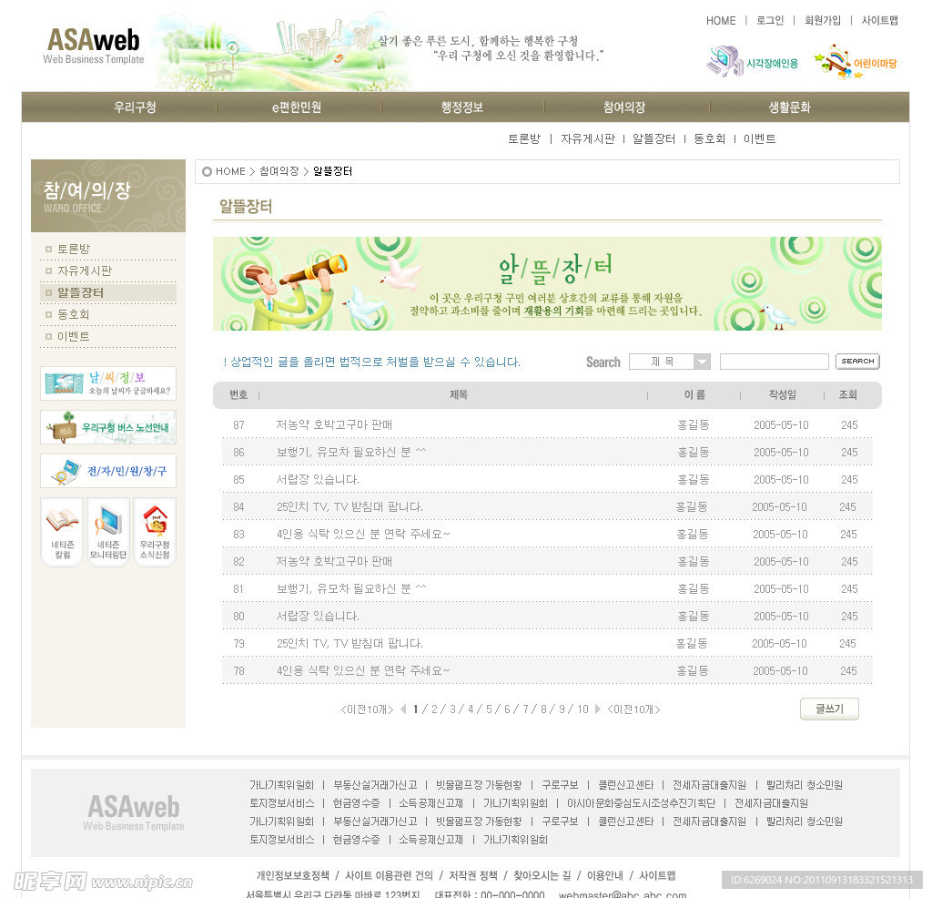Expand the 제목 search category dropdown
This screenshot has height=898, width=932.
(x=701, y=362)
